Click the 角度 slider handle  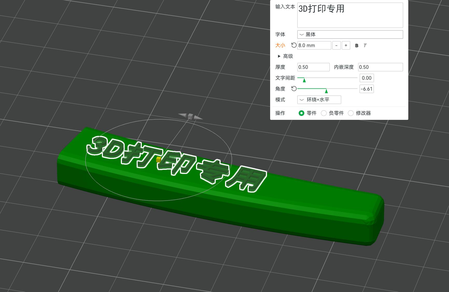(x=326, y=91)
